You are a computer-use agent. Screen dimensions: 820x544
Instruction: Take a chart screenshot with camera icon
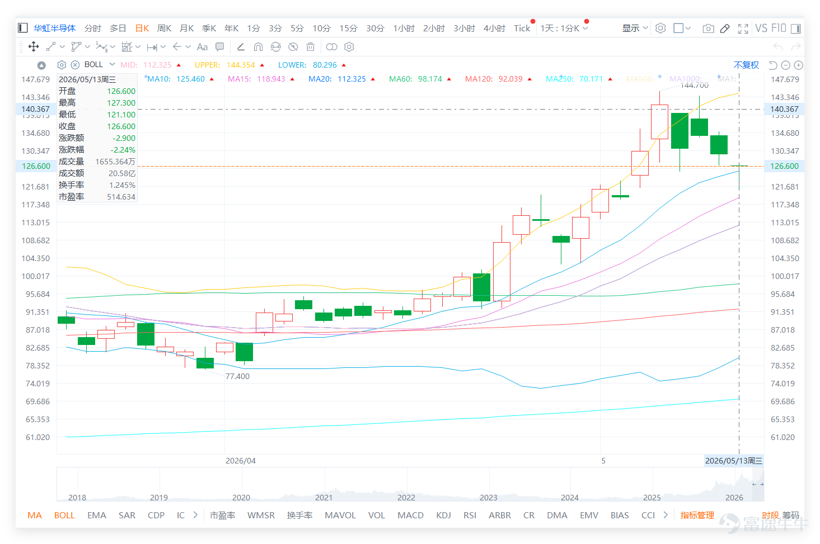708,29
